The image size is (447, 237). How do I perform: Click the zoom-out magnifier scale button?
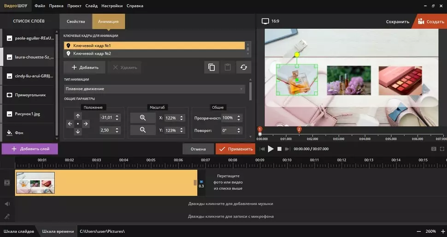143,130
